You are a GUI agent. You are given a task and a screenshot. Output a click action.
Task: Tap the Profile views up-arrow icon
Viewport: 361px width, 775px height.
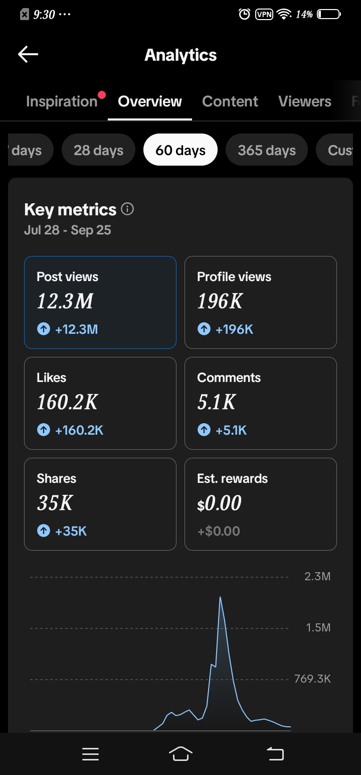click(x=204, y=329)
